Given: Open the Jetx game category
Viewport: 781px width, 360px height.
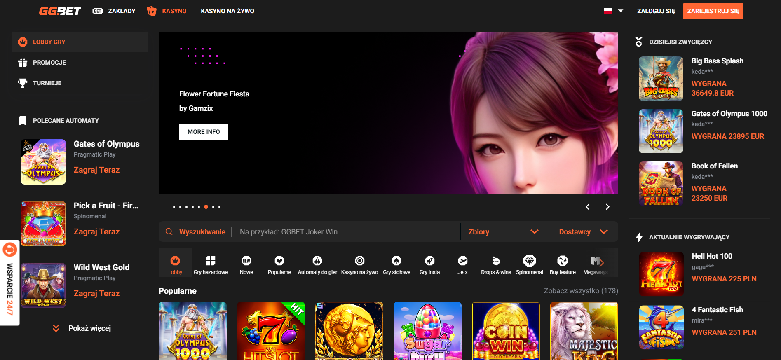Looking at the screenshot, I should click(x=462, y=265).
